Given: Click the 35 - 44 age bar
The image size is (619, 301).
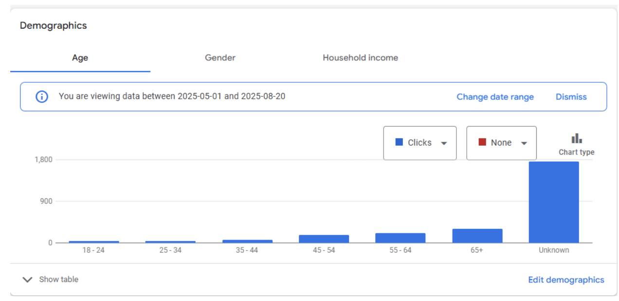Looking at the screenshot, I should (247, 241).
